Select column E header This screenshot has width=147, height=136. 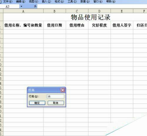point(122,11)
